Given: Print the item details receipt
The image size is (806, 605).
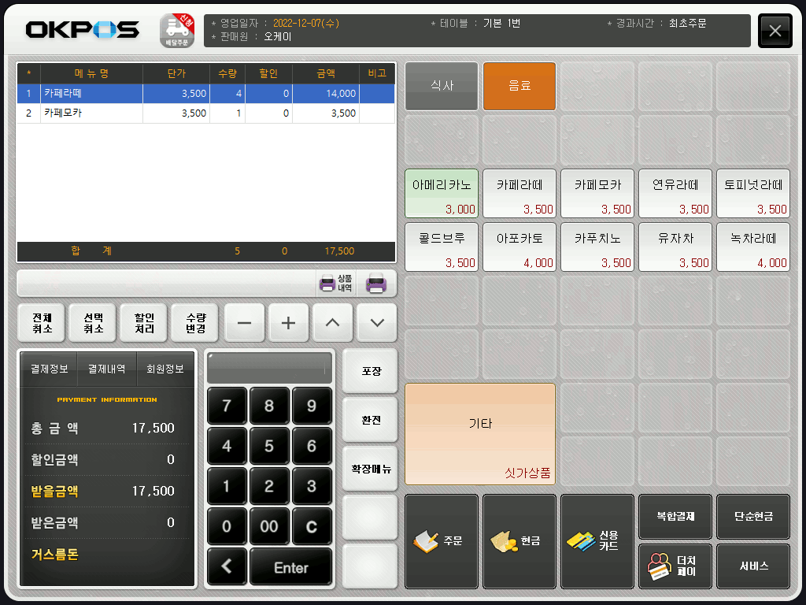Looking at the screenshot, I should pos(336,283).
